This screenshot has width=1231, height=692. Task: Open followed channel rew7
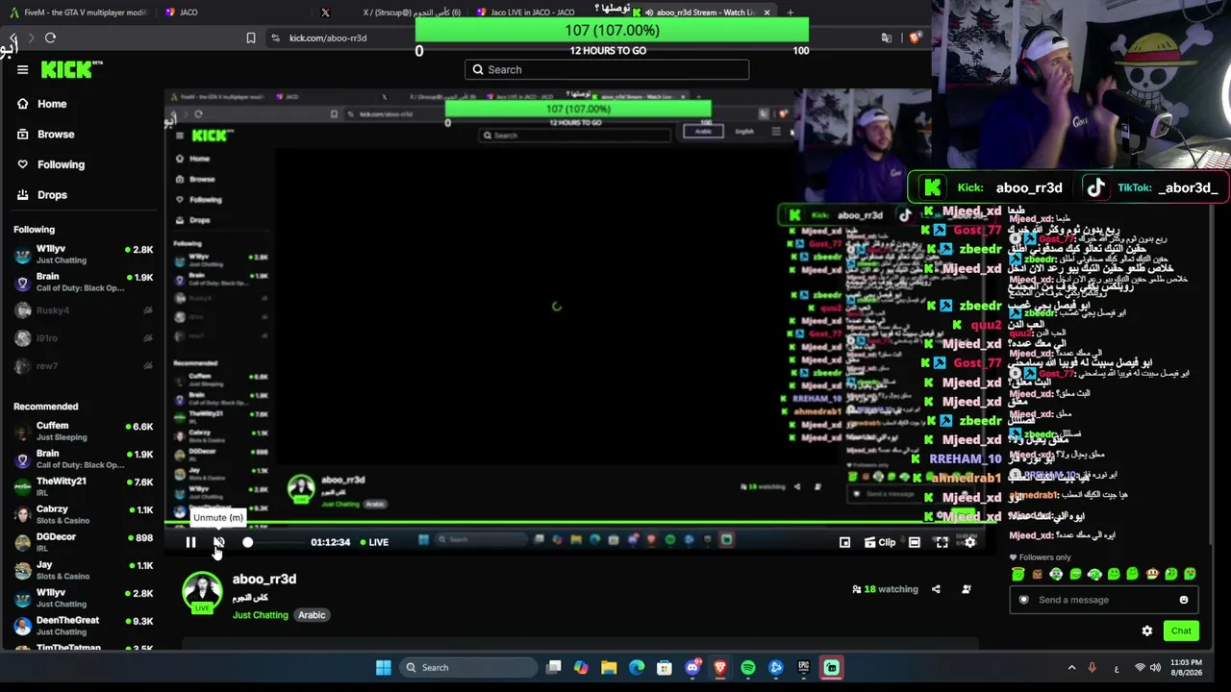(84, 366)
